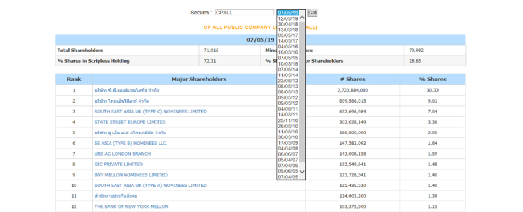Viewport: 523px width, 212px height.
Task: Select 14/03/17 in the dropdown list
Action: click(x=288, y=41)
